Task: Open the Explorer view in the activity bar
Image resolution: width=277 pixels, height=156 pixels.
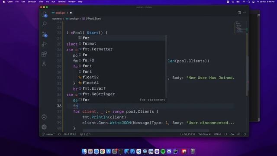Action: [x=44, y=14]
